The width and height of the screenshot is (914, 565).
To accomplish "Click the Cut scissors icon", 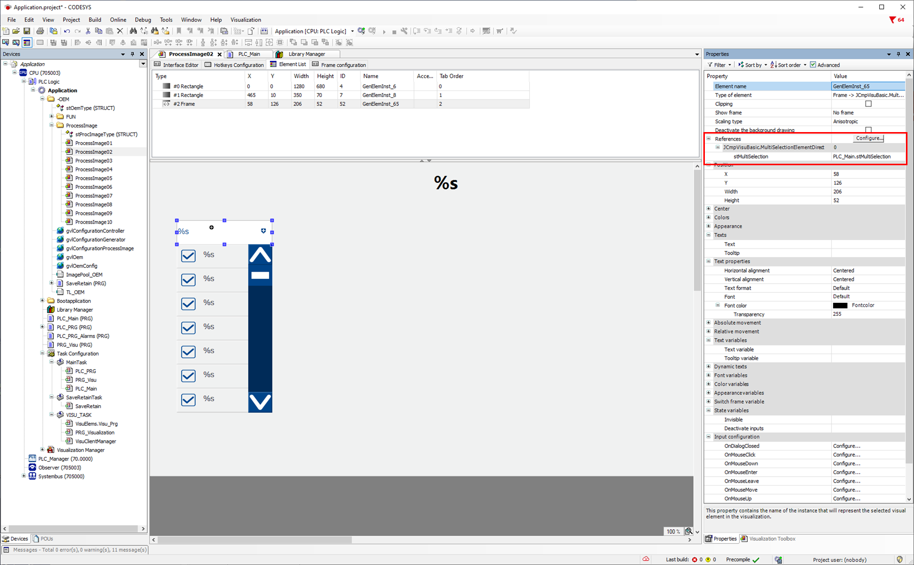I will click(88, 31).
